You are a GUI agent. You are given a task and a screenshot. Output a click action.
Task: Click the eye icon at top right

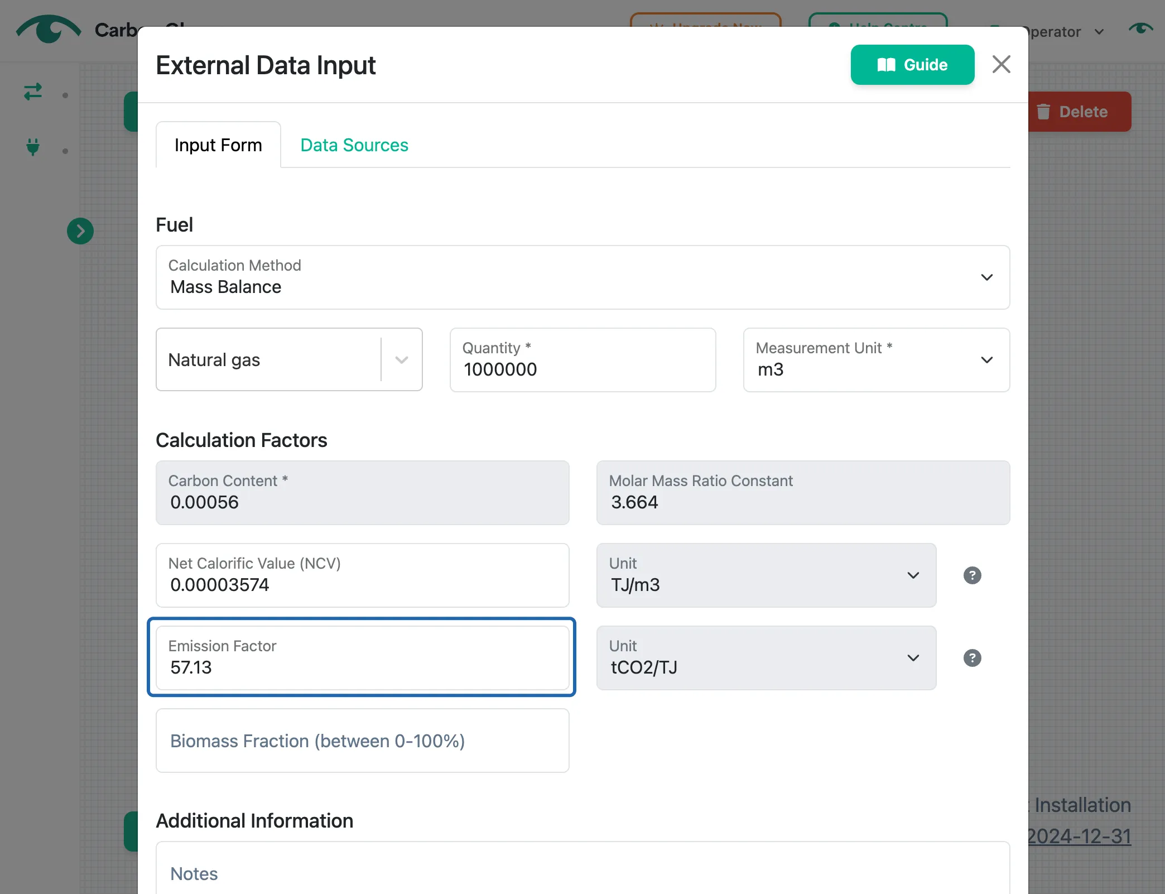(1140, 28)
